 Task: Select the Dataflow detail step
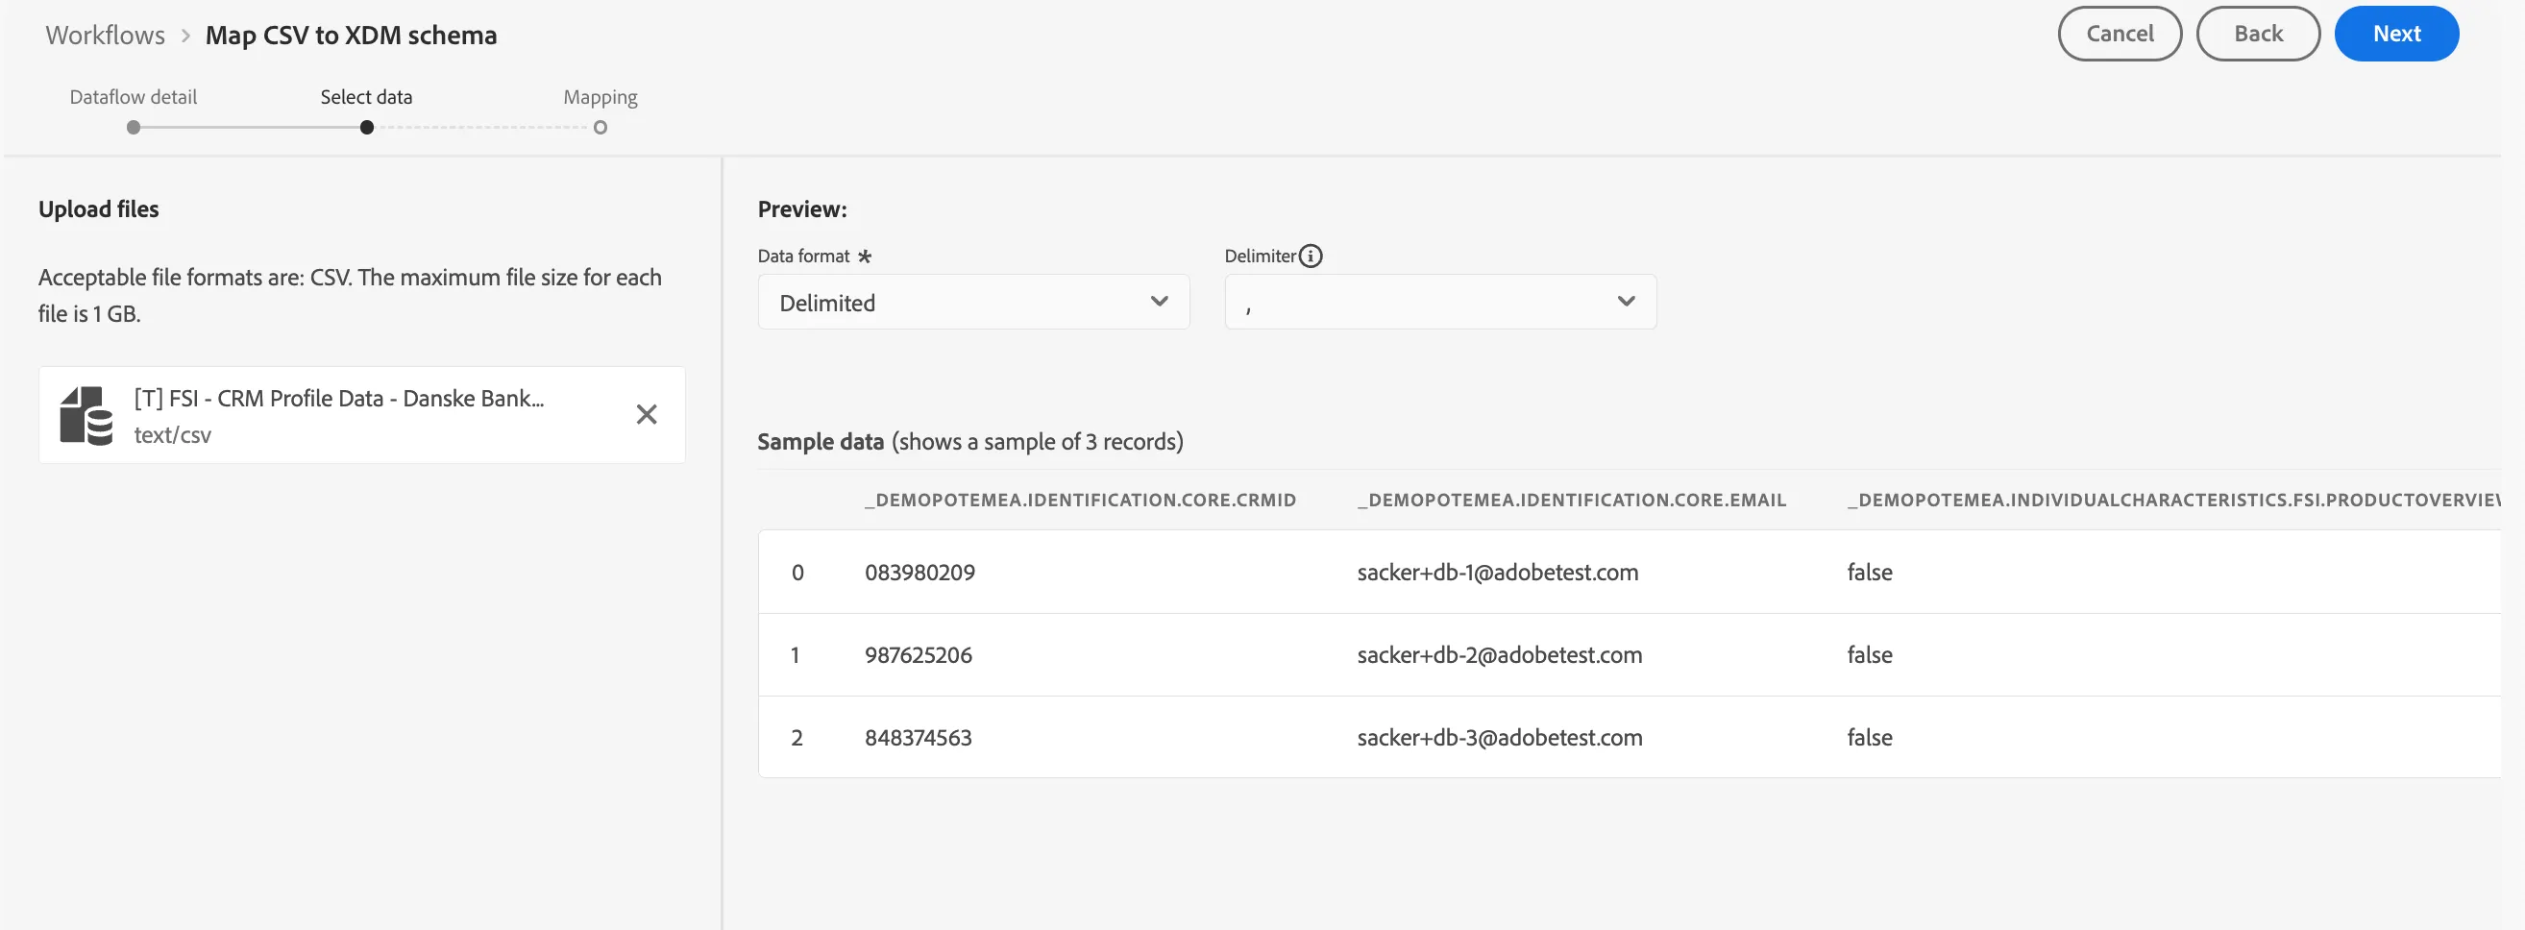[134, 97]
